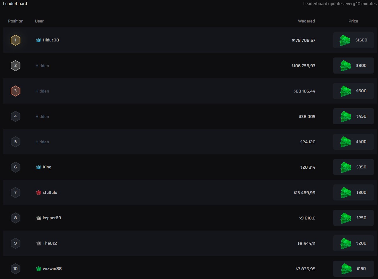
Task: Click the Prize column header
Action: [353, 21]
